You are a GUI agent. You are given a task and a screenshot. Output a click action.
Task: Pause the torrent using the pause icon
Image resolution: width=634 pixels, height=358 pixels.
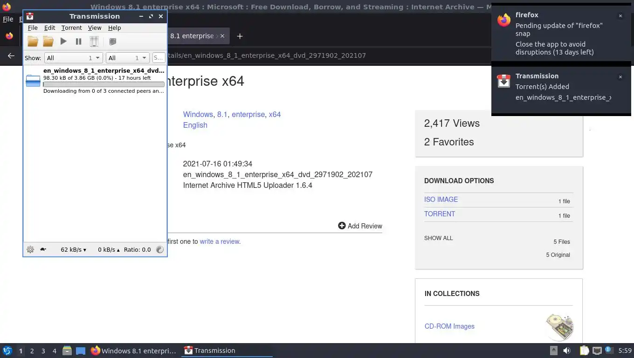click(79, 41)
